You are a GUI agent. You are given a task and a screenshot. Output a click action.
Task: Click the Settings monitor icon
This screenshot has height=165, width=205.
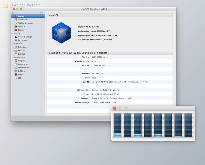16,71
